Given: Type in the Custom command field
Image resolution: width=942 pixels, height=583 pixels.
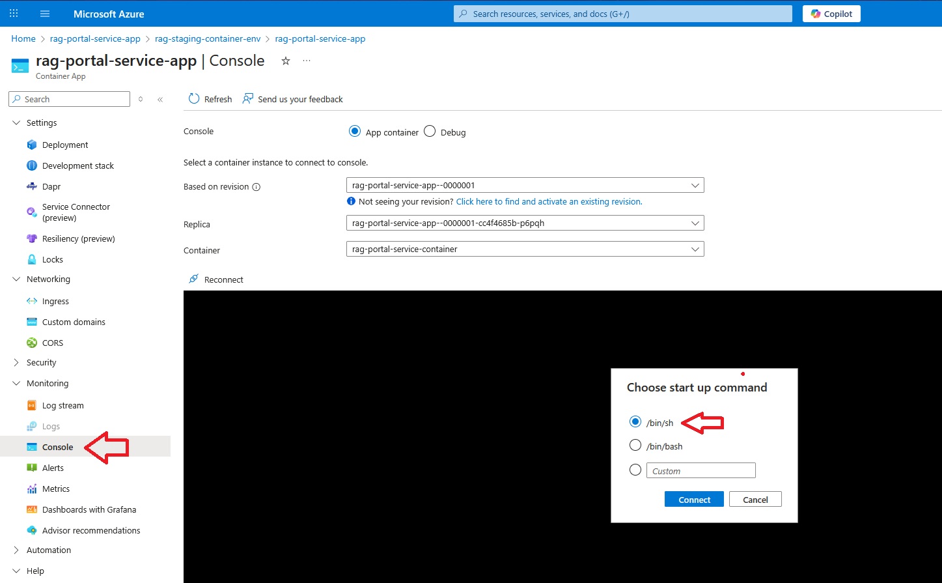Looking at the screenshot, I should click(x=700, y=470).
